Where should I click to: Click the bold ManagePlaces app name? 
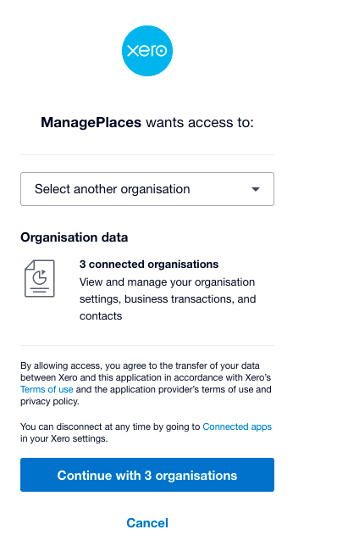pyautogui.click(x=91, y=123)
